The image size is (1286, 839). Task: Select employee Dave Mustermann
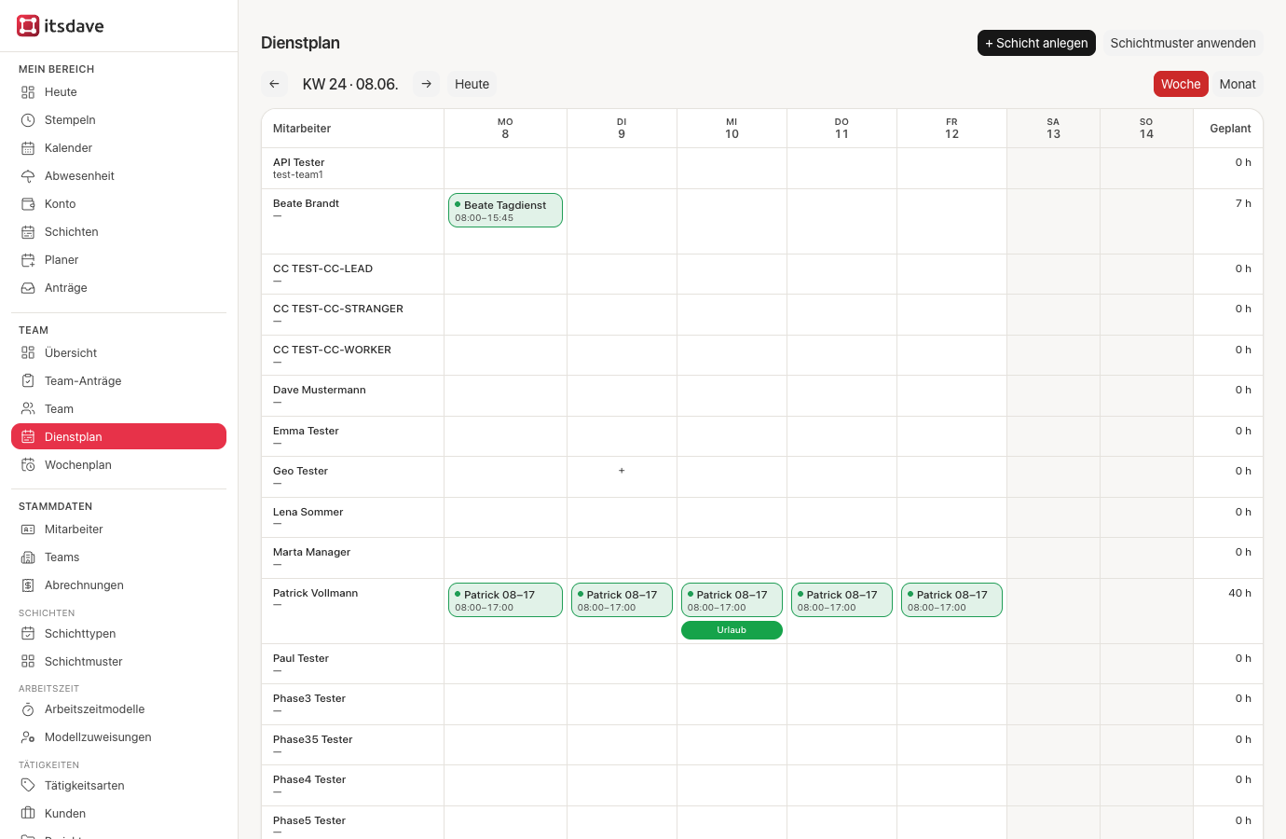(320, 390)
